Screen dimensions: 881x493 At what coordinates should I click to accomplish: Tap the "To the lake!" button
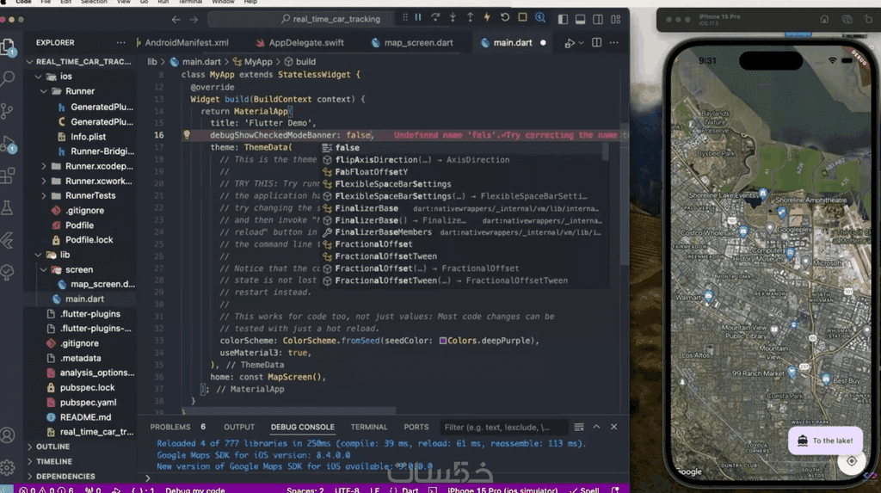coord(824,441)
